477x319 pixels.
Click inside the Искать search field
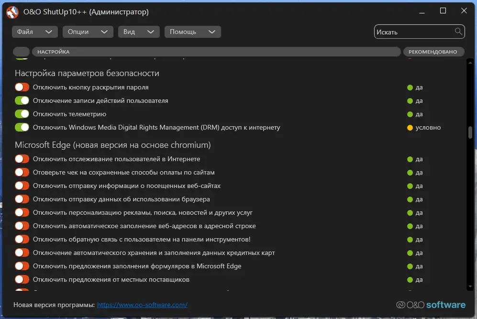tap(414, 32)
